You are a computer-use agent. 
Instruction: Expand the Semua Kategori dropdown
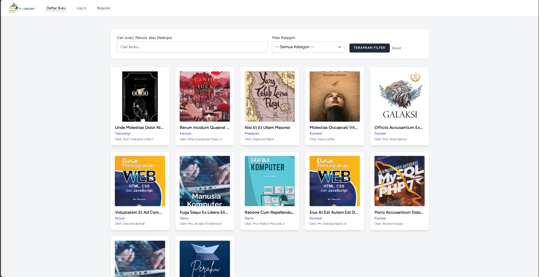coord(308,47)
